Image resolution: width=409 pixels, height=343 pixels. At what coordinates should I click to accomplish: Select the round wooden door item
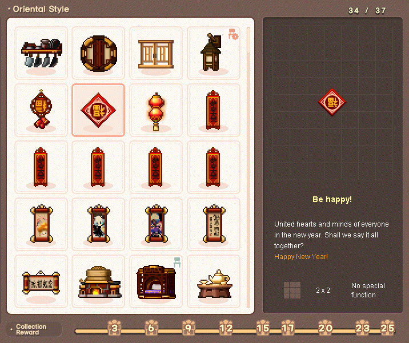tap(98, 53)
